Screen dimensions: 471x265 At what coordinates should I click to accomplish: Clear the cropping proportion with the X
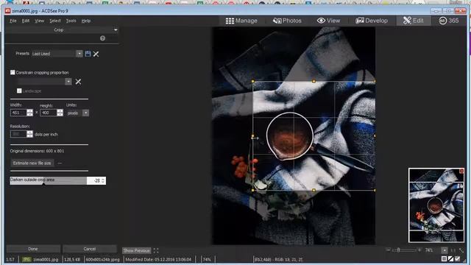coord(78,82)
